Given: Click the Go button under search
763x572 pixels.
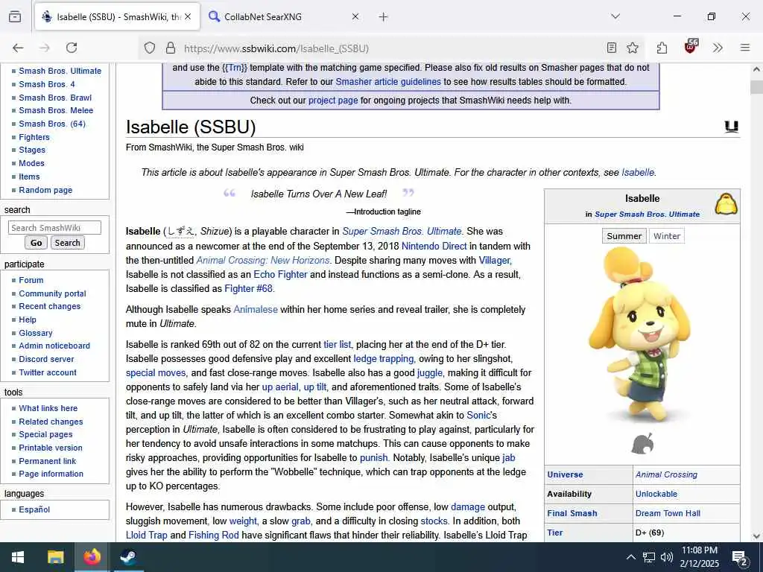Looking at the screenshot, I should [37, 243].
